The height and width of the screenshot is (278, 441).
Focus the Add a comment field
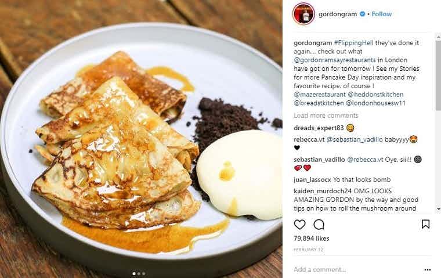[357, 269]
